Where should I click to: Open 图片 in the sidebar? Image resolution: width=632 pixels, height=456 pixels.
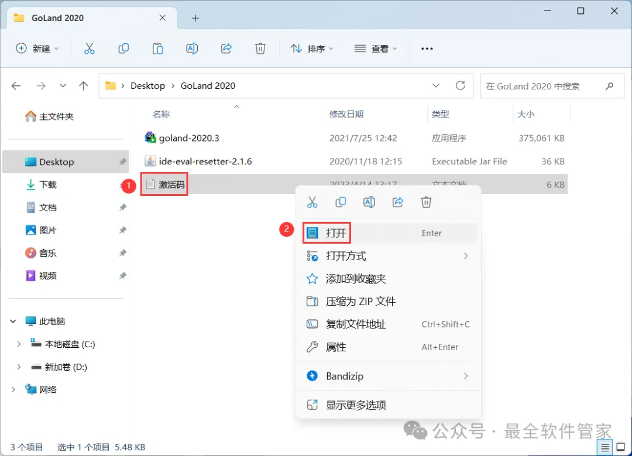coord(41,230)
